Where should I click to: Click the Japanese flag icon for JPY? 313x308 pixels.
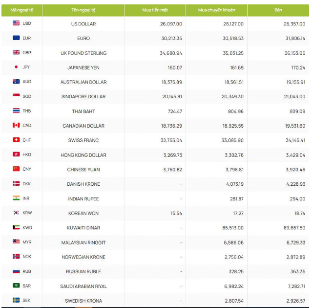[x=16, y=67]
